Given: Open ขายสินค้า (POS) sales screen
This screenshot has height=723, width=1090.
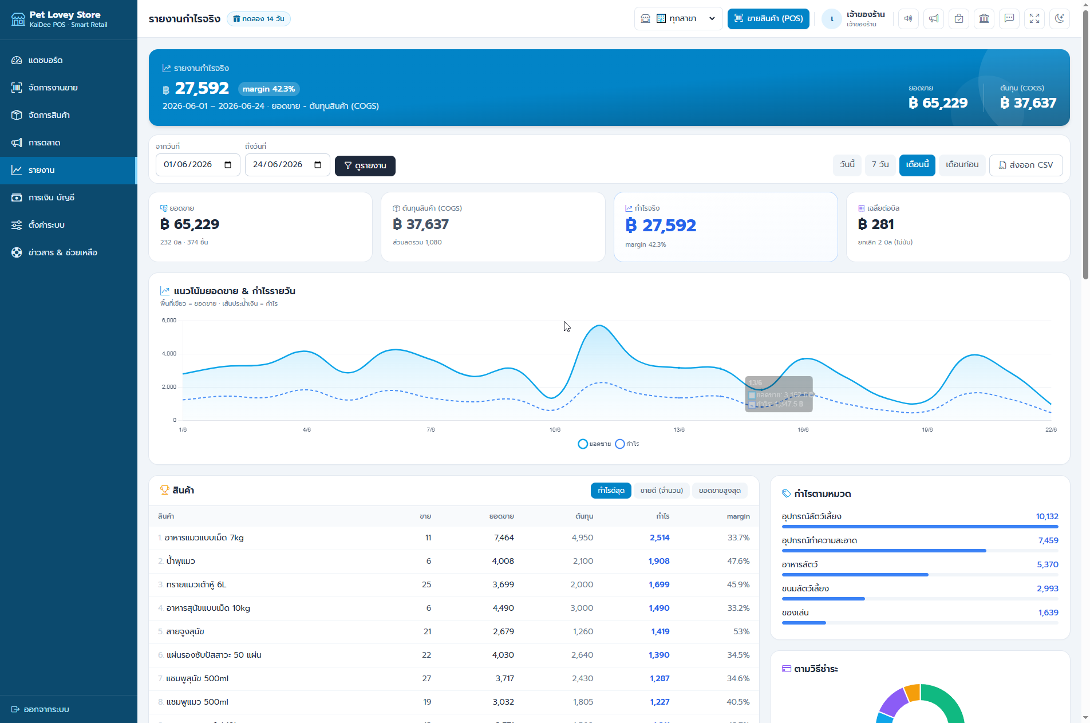Looking at the screenshot, I should click(x=768, y=19).
